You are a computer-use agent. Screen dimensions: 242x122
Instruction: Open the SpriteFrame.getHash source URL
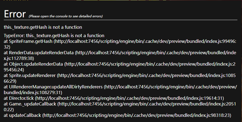click(x=146, y=41)
